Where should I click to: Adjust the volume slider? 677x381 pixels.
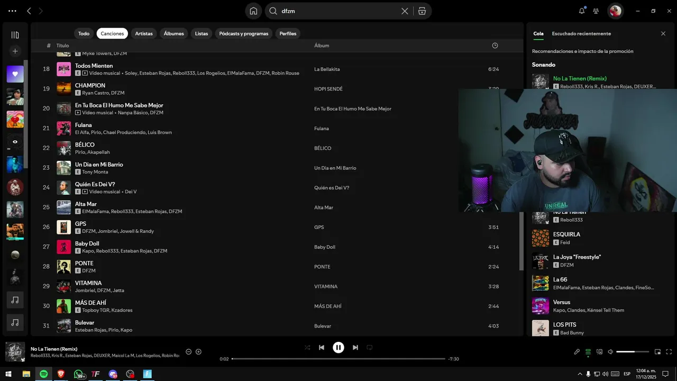(633, 352)
